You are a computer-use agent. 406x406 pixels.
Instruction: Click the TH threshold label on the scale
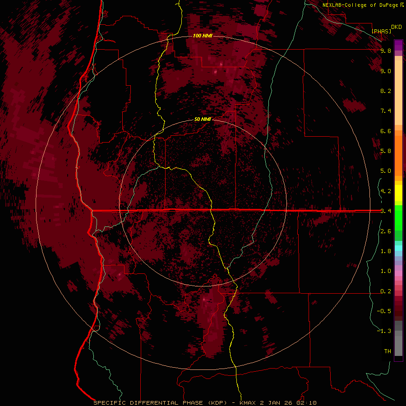pyautogui.click(x=388, y=351)
